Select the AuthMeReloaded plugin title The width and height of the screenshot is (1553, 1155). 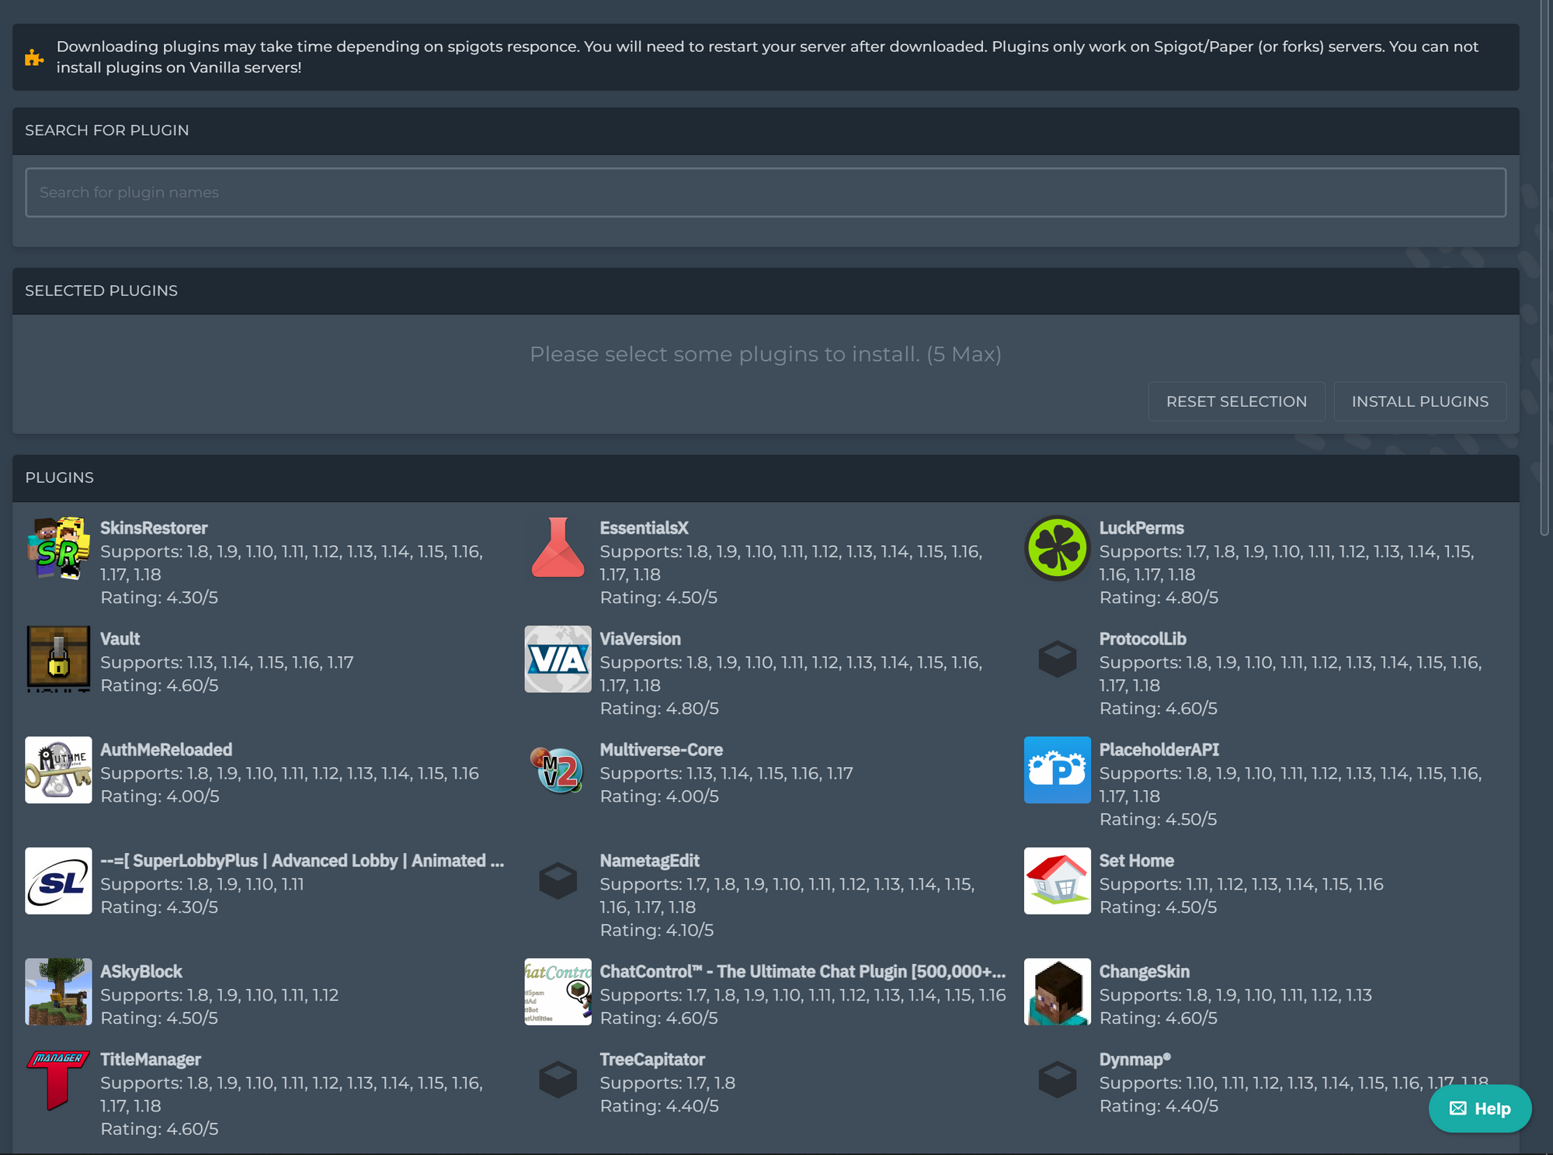pyautogui.click(x=166, y=750)
